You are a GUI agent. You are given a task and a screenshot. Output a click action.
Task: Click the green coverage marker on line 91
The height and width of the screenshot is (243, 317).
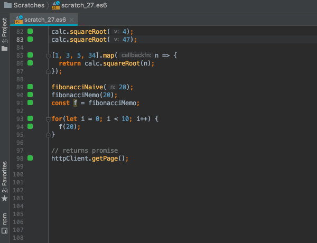pyautogui.click(x=30, y=102)
